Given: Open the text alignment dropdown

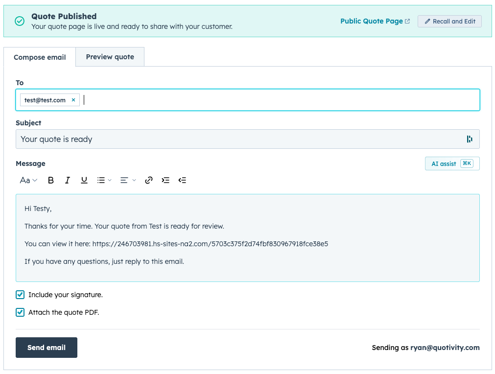Looking at the screenshot, I should [127, 180].
